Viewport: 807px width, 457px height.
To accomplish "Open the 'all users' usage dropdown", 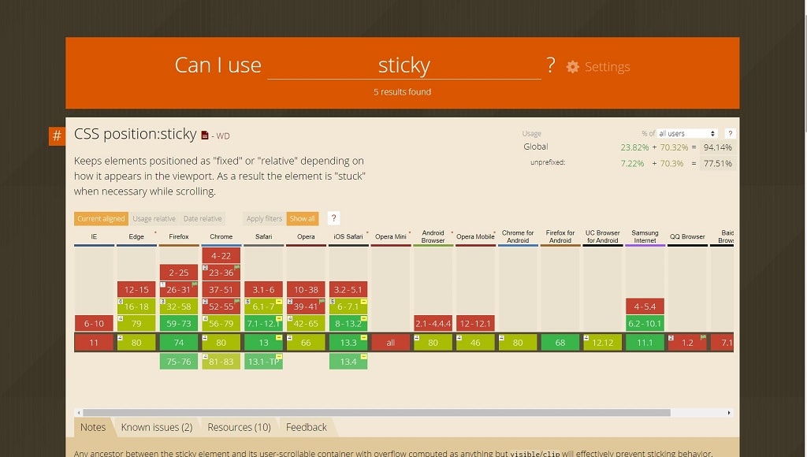I will tap(687, 133).
